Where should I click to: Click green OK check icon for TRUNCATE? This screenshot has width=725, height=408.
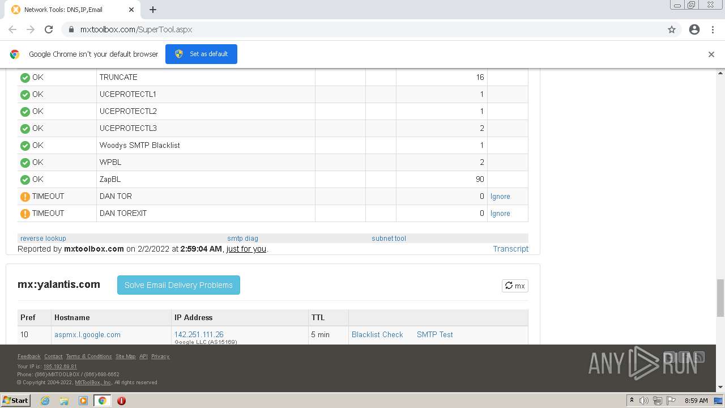click(25, 78)
